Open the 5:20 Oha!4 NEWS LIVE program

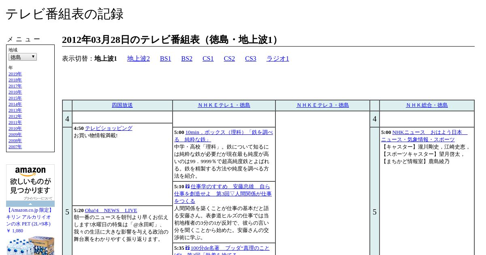pyautogui.click(x=111, y=210)
